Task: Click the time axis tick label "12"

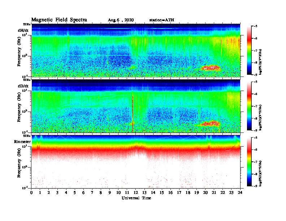Action: coord(136,193)
